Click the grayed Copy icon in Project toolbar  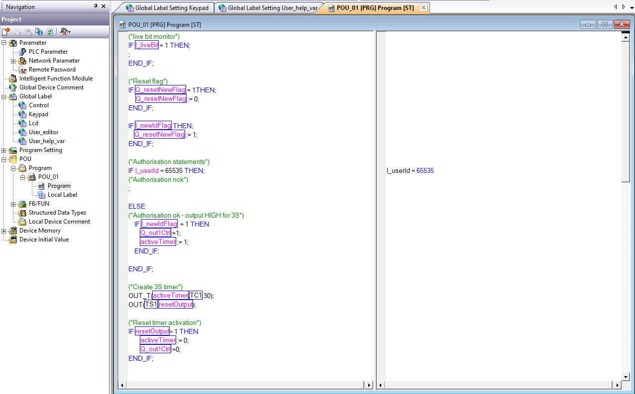coord(17,32)
